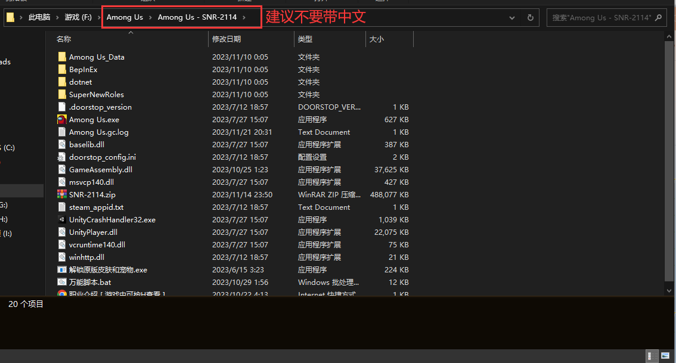
Task: Select the file name 万能脚本.bat
Action: click(x=90, y=283)
